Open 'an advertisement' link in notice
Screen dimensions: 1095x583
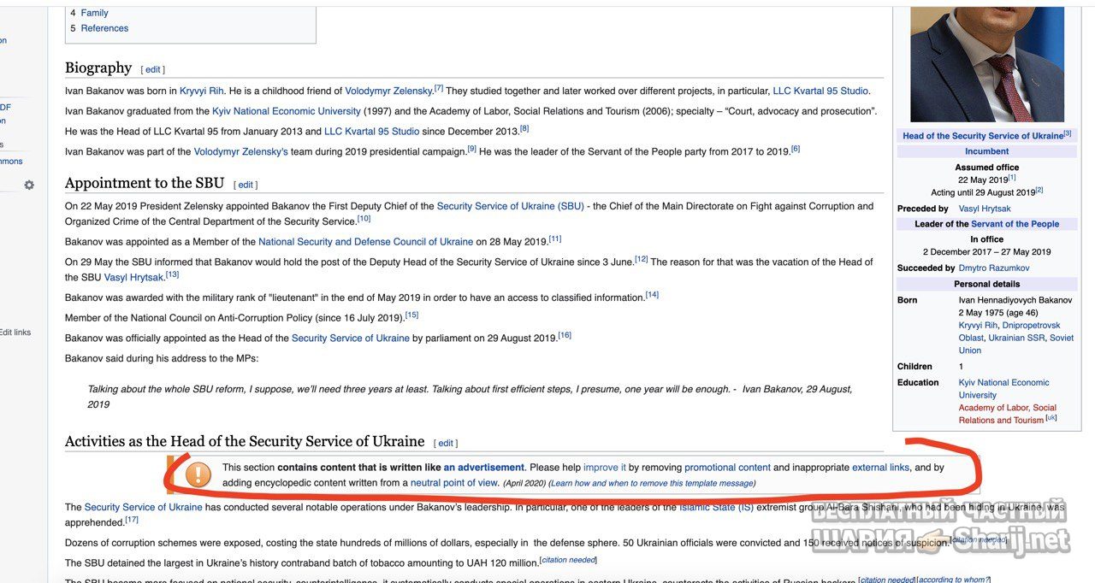click(484, 468)
